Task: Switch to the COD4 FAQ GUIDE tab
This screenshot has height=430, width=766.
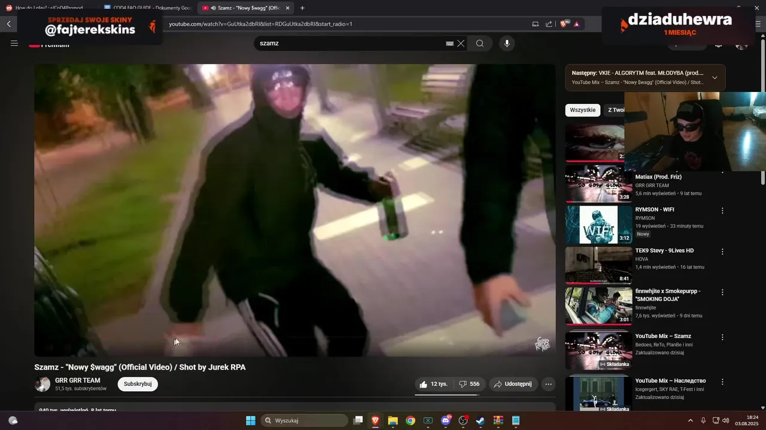Action: point(148,8)
